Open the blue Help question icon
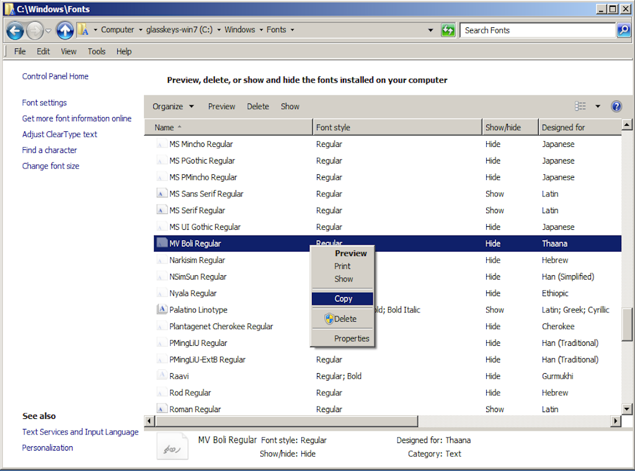635x471 pixels. pyautogui.click(x=616, y=107)
